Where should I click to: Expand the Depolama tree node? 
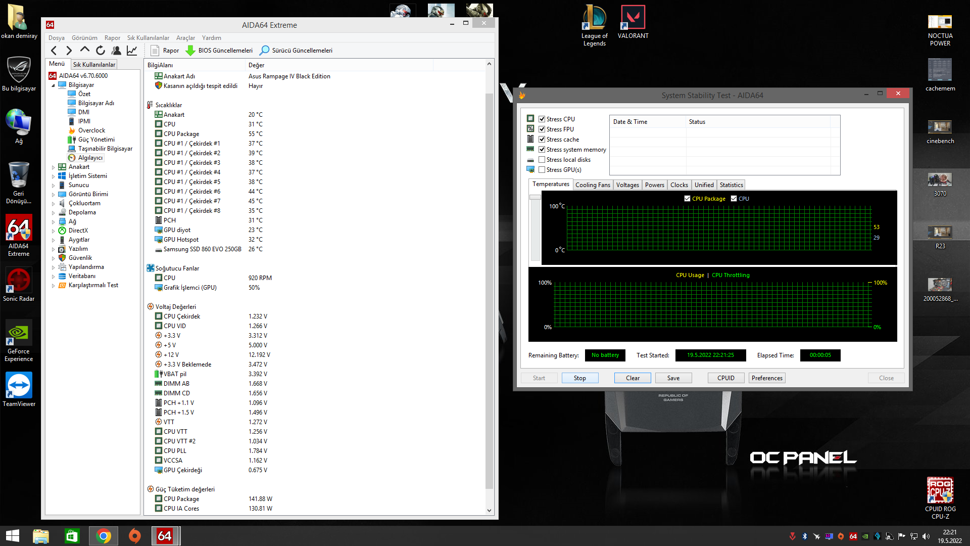[x=54, y=213]
